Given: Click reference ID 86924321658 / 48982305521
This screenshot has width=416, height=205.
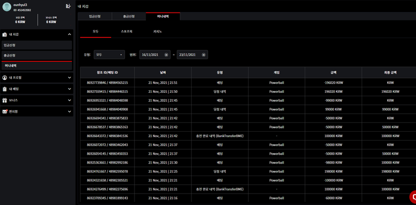Looking at the screenshot, I should pyautogui.click(x=108, y=180).
